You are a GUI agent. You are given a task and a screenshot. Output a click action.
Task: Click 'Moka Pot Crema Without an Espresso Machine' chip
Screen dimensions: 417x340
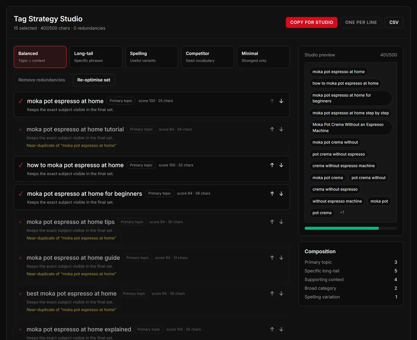pyautogui.click(x=351, y=127)
